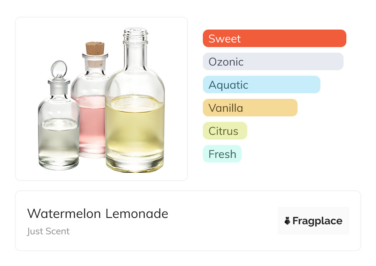This screenshot has width=376, height=266.
Task: Click the pink liquid in the middle bottle
Action: pyautogui.click(x=91, y=123)
